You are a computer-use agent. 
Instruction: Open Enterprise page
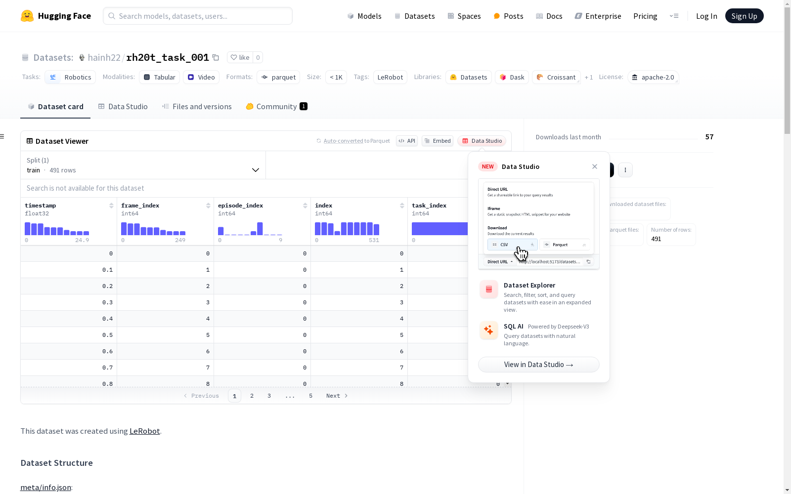[x=598, y=16]
